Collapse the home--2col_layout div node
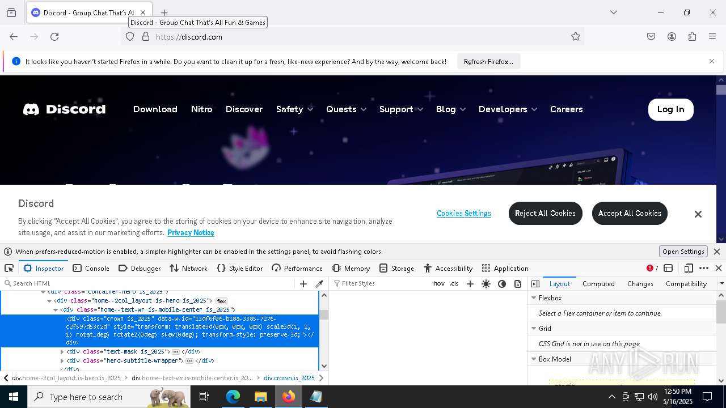The image size is (726, 408). click(49, 301)
